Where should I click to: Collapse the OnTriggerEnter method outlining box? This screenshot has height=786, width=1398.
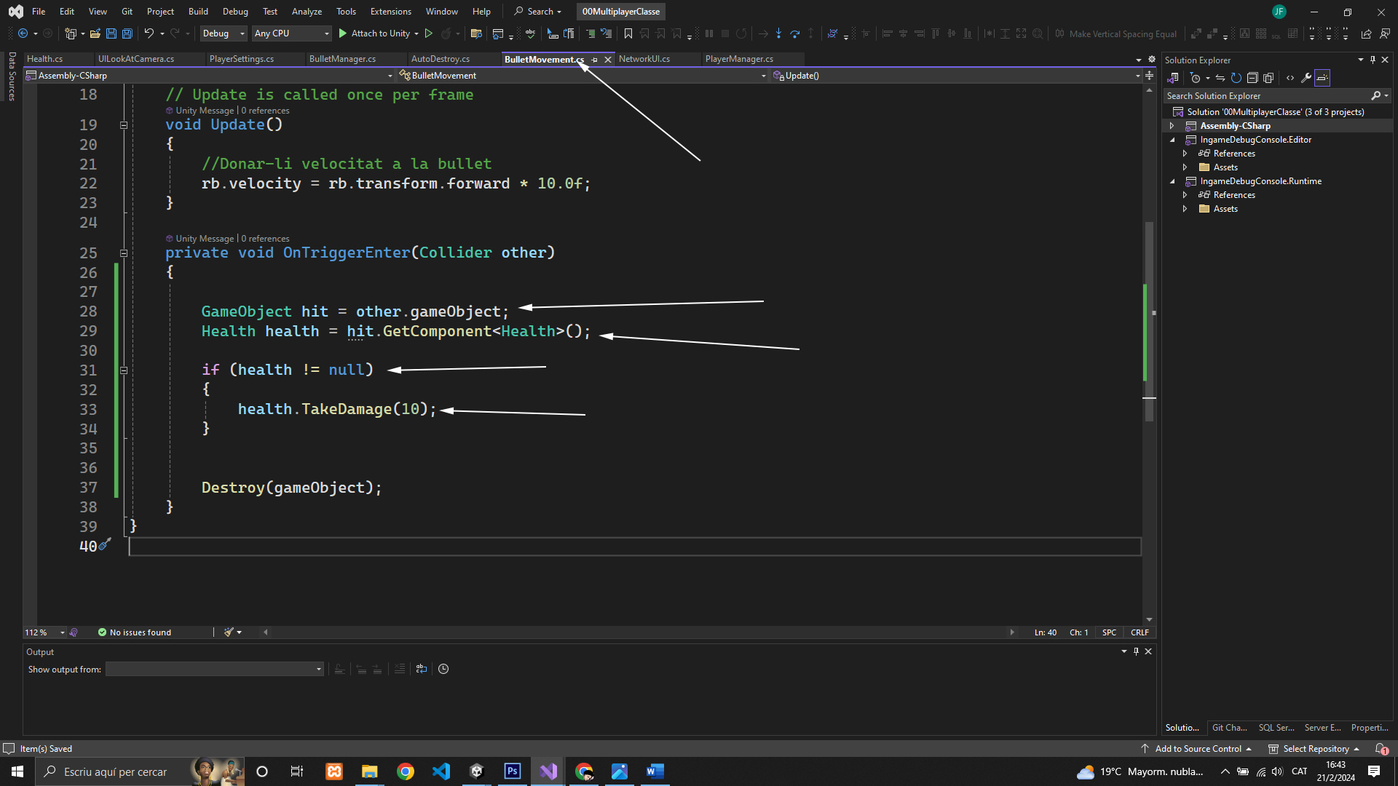click(x=124, y=253)
